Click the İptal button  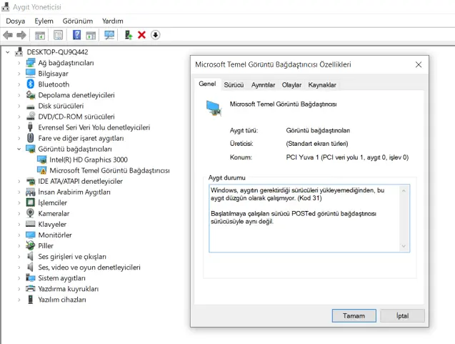402,315
